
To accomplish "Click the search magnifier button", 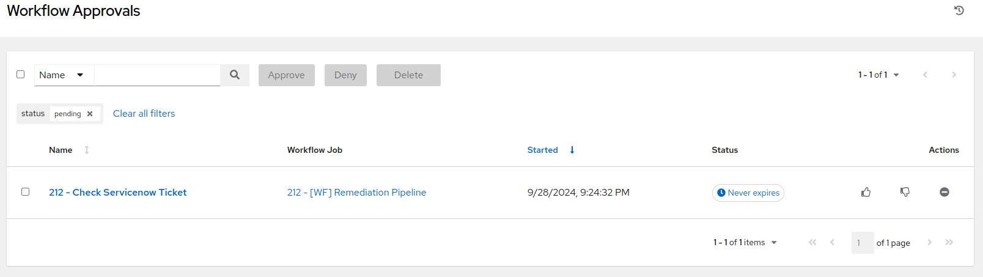I will (x=235, y=75).
